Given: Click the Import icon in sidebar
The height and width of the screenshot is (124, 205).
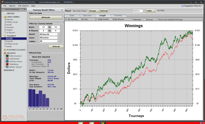Looking at the screenshot, I should point(5,14).
